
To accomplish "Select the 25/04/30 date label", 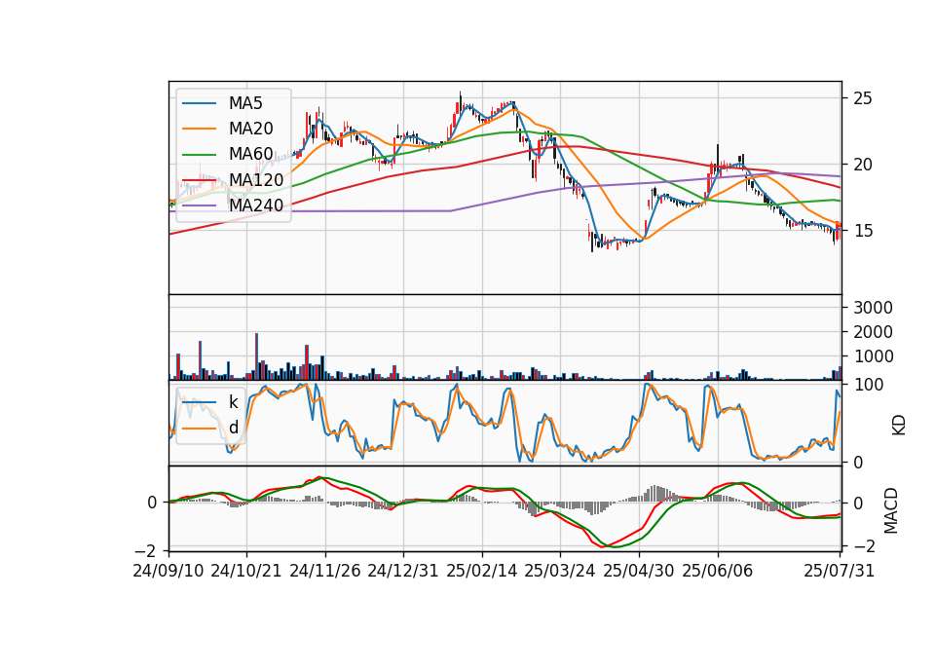I will pos(639,571).
